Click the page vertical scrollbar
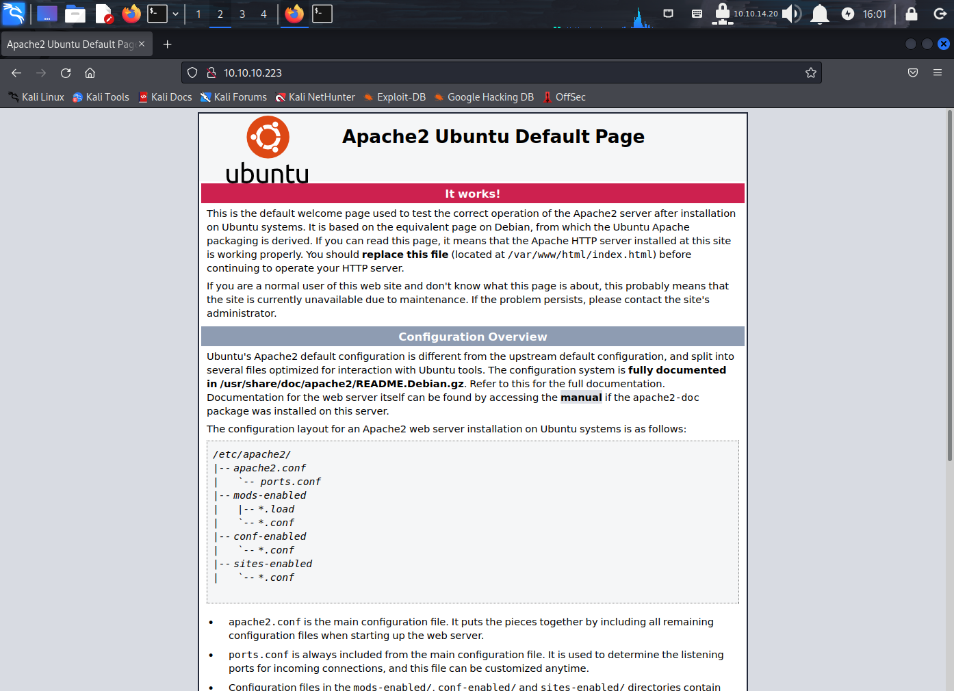This screenshot has width=954, height=691. click(950, 285)
